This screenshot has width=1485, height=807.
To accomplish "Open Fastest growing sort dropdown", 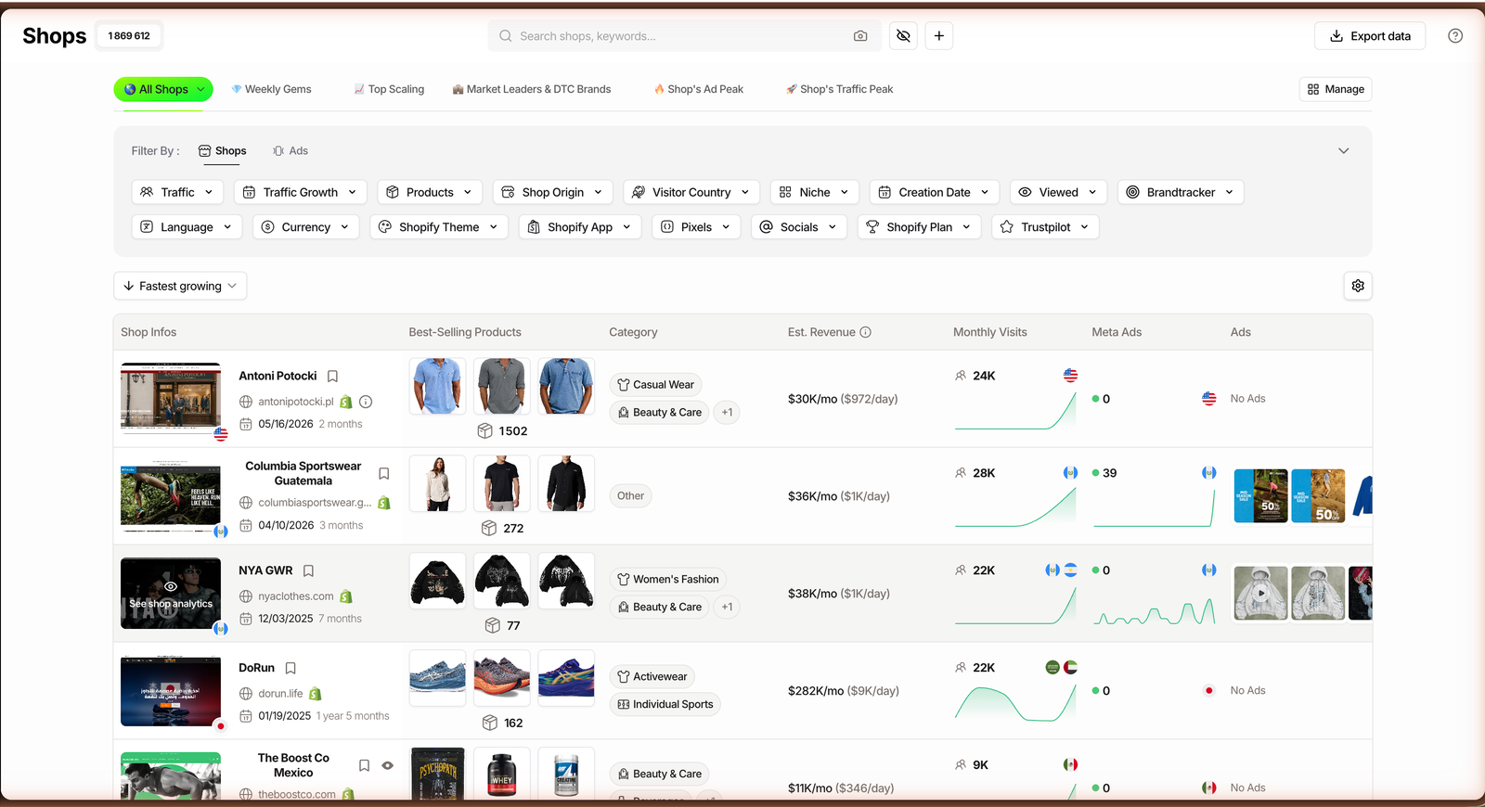I will point(180,286).
